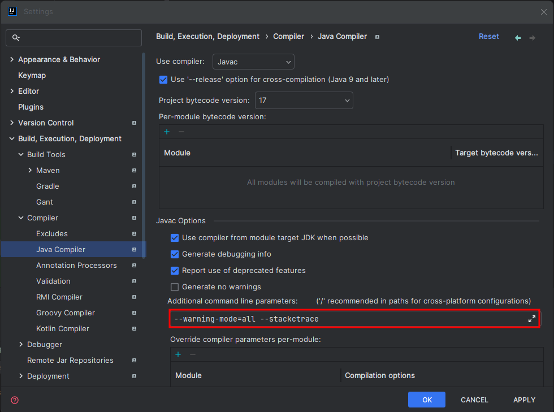This screenshot has width=554, height=412.
Task: Collapse the Build Tools node
Action: (21, 154)
